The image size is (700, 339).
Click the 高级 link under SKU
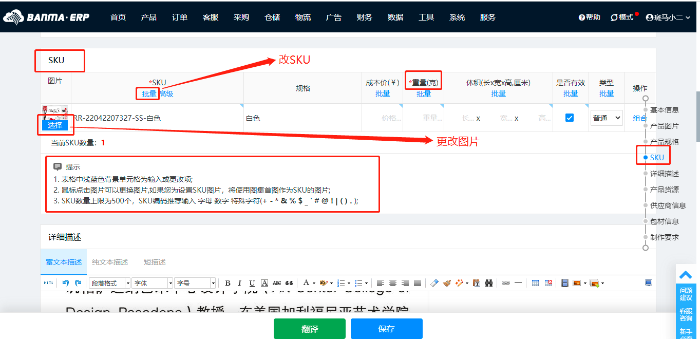[166, 93]
